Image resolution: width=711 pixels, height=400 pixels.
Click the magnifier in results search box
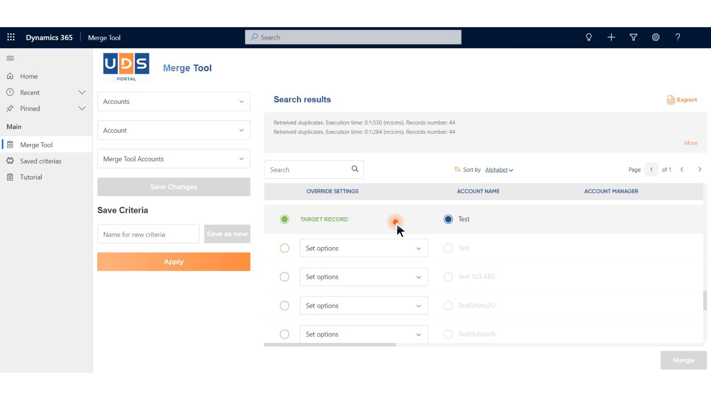pyautogui.click(x=355, y=169)
